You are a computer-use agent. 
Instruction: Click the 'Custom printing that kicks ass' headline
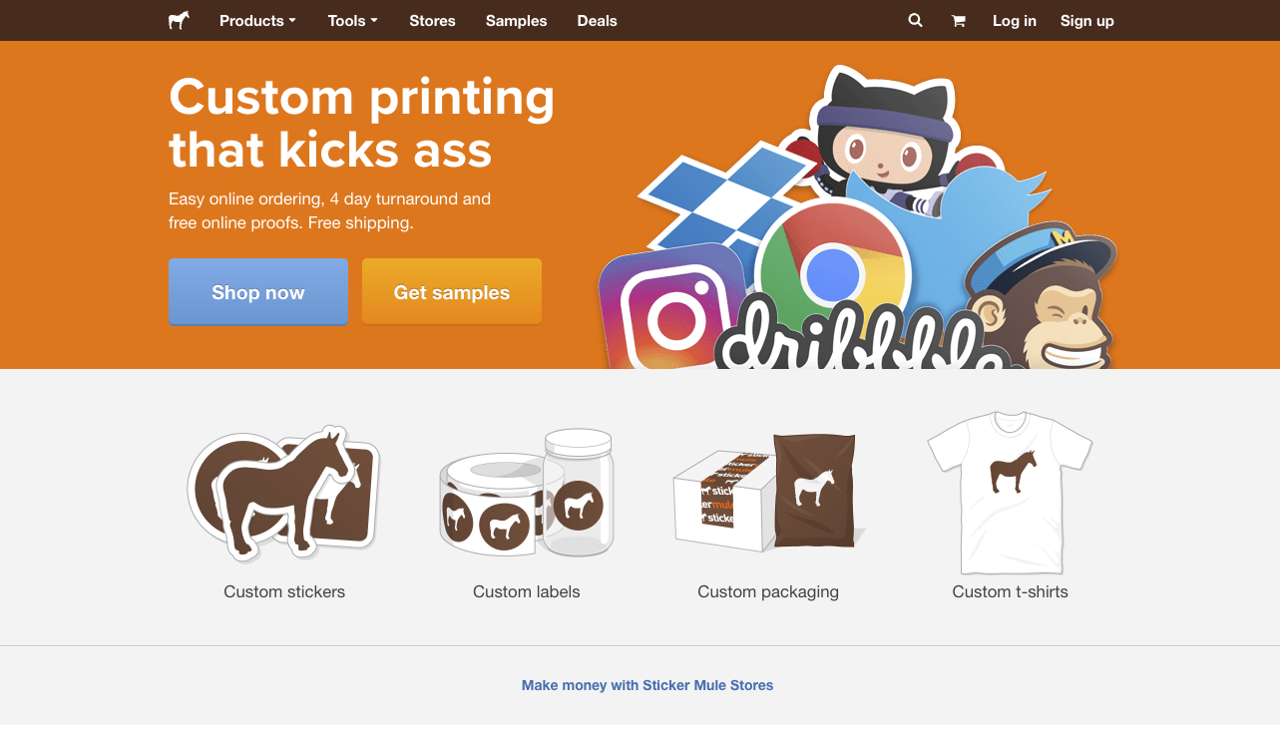point(361,124)
